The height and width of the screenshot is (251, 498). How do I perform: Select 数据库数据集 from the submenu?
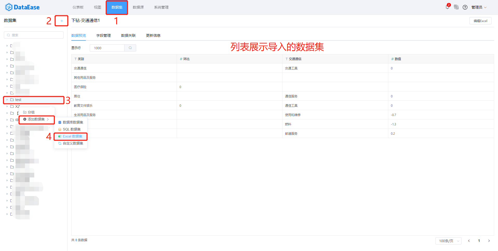coord(73,122)
